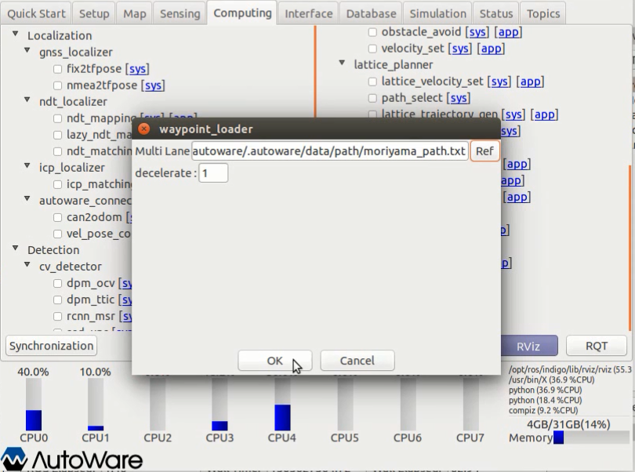
Task: Open the Setup tab
Action: pos(94,13)
